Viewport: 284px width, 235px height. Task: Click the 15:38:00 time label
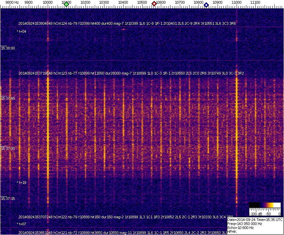8,48
